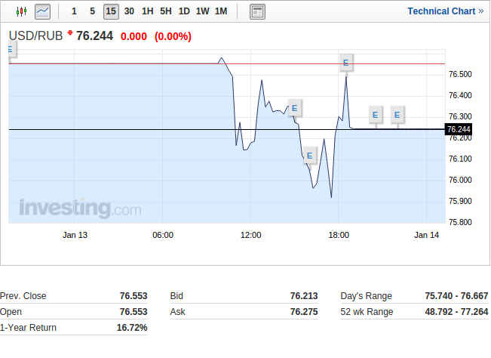Image resolution: width=491 pixels, height=358 pixels.
Task: Open the E event marker near the 76.100 dip
Action: [309, 156]
